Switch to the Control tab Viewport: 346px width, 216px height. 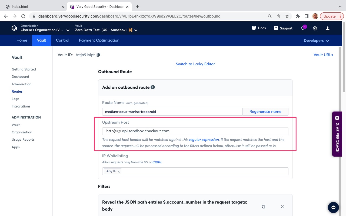[62, 40]
